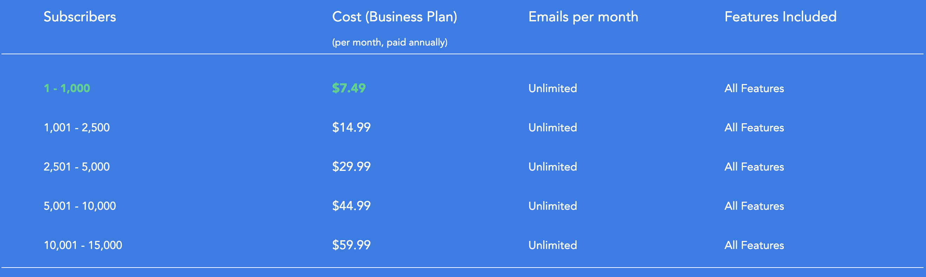The image size is (926, 277).
Task: Click Unlimited in the $59.99 row
Action: pyautogui.click(x=553, y=245)
